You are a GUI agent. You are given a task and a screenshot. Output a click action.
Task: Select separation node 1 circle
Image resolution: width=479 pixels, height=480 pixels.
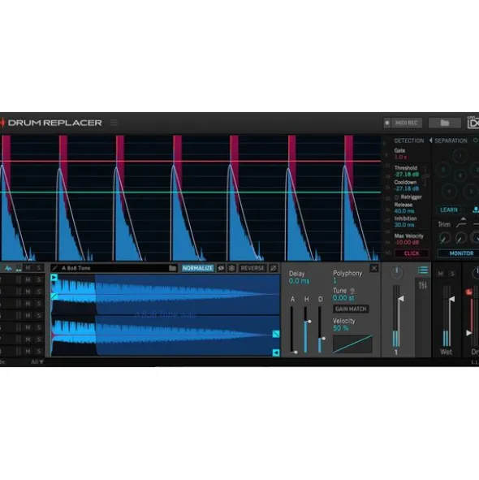tap(460, 155)
